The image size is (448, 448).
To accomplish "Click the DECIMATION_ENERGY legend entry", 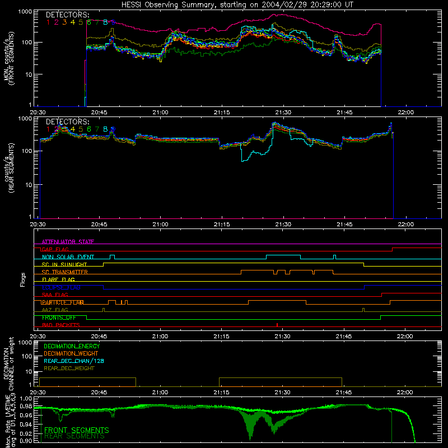I will point(72,346).
